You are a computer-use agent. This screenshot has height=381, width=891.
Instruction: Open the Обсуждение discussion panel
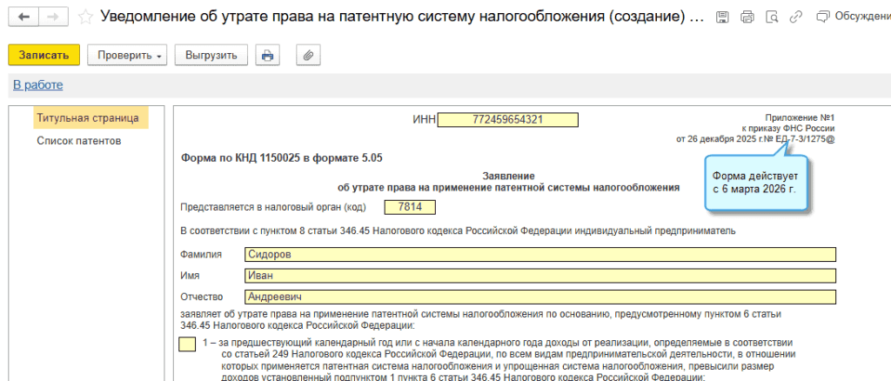[x=857, y=17]
